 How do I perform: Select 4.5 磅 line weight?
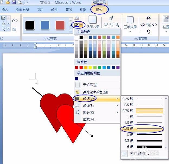coord(142,141)
